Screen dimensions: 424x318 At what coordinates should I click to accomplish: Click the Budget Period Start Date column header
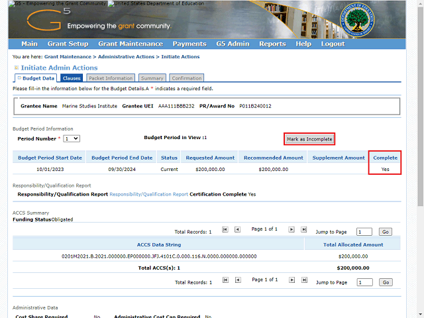point(50,158)
